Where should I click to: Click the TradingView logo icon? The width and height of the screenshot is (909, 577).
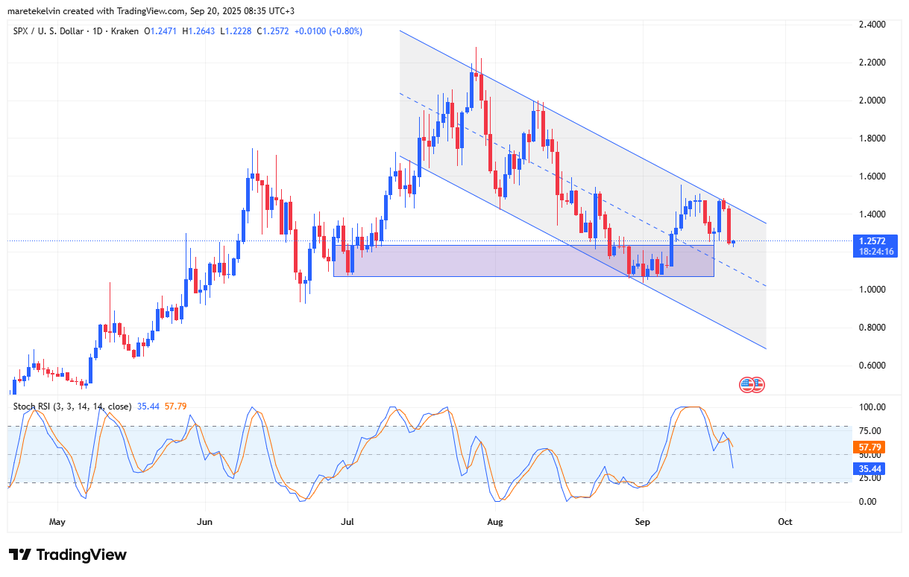(x=20, y=555)
